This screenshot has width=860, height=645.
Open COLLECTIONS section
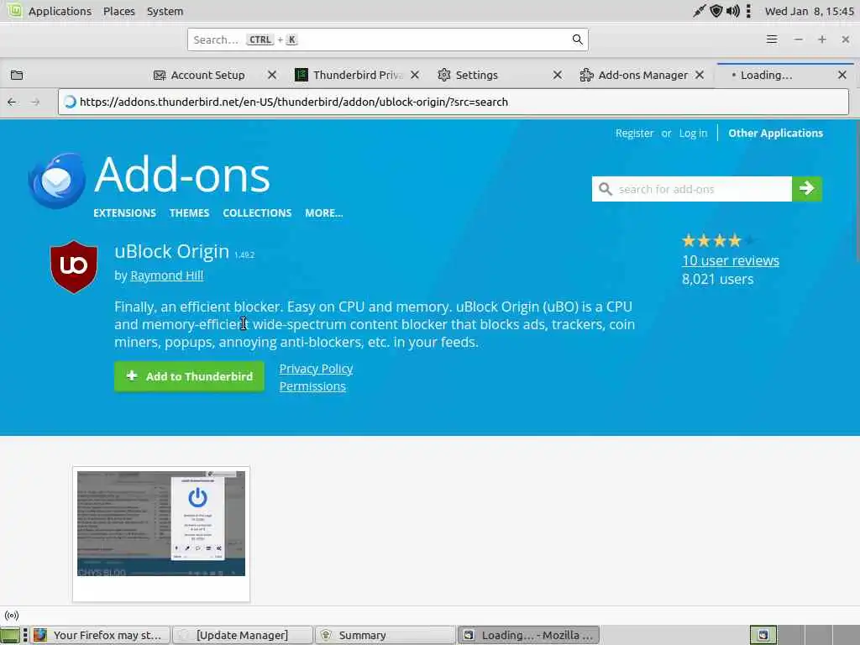pos(257,212)
